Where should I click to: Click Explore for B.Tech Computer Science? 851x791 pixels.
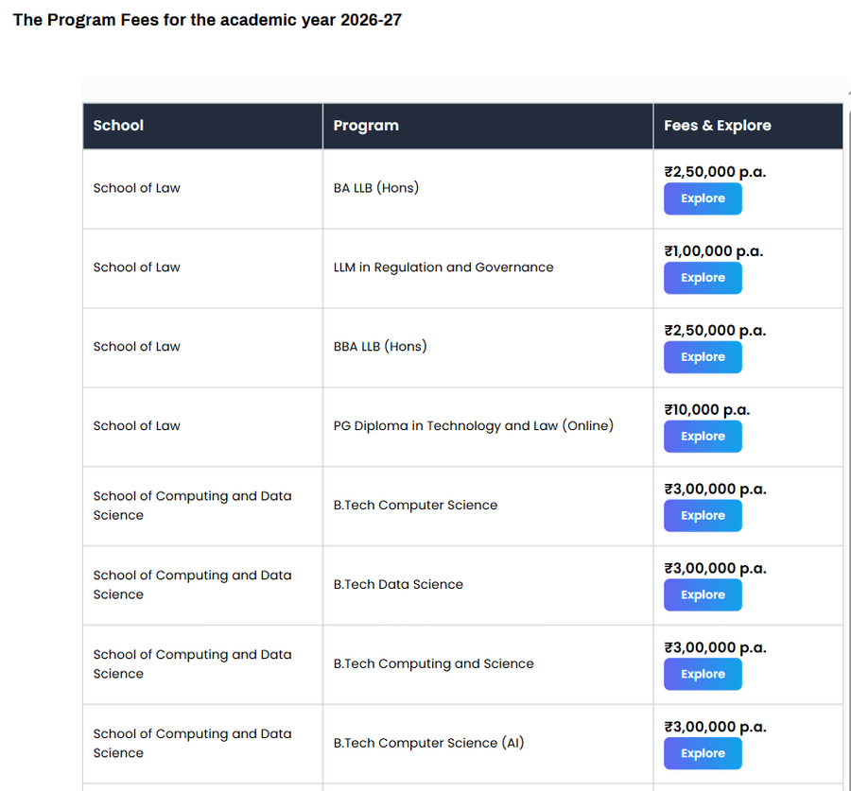point(703,516)
